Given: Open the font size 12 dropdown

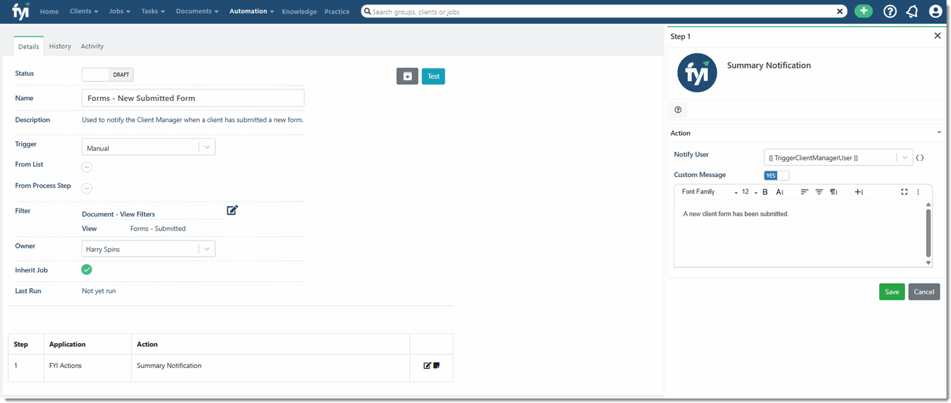Looking at the screenshot, I should coord(750,192).
